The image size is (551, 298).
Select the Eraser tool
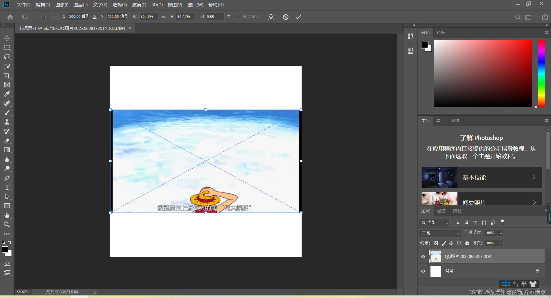pos(7,141)
